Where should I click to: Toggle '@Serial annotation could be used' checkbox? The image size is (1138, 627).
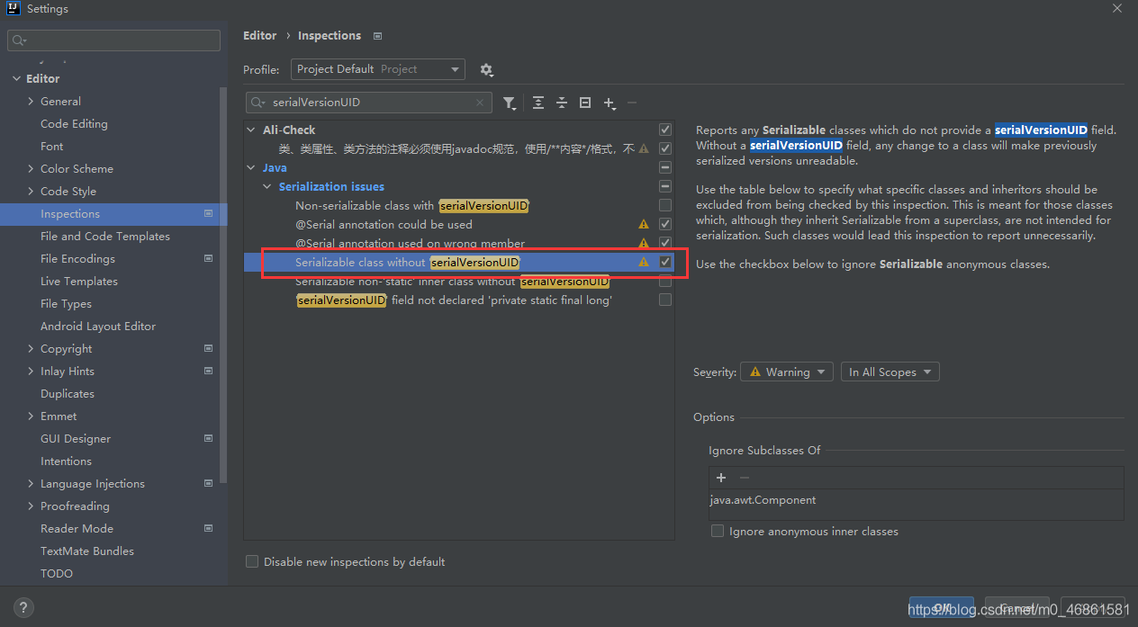click(665, 224)
